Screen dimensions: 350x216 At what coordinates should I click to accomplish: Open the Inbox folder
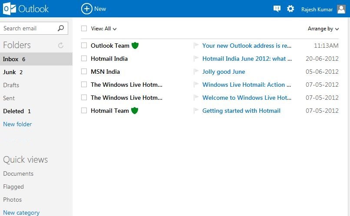click(x=36, y=59)
